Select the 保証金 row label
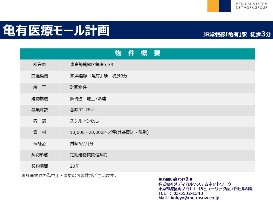The image size is (273, 205). 40,144
